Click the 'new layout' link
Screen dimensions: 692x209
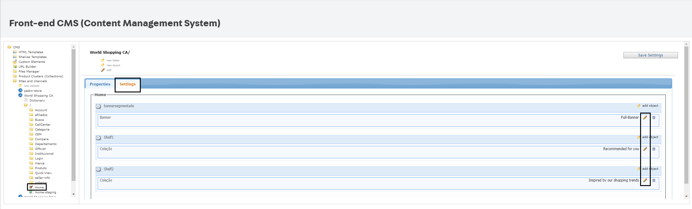pos(113,65)
